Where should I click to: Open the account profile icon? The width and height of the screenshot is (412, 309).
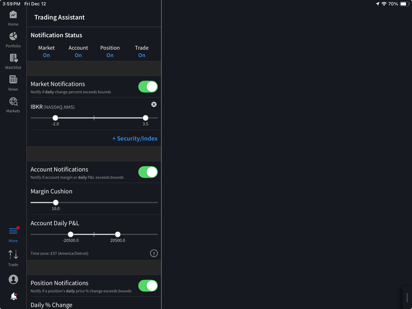(13, 279)
